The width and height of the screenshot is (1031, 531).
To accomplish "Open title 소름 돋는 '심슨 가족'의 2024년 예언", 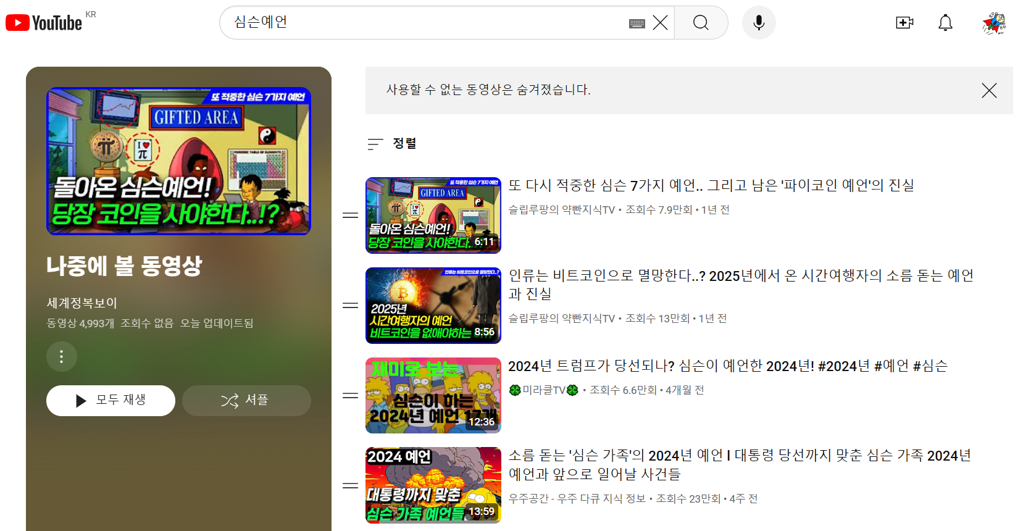I will point(740,465).
